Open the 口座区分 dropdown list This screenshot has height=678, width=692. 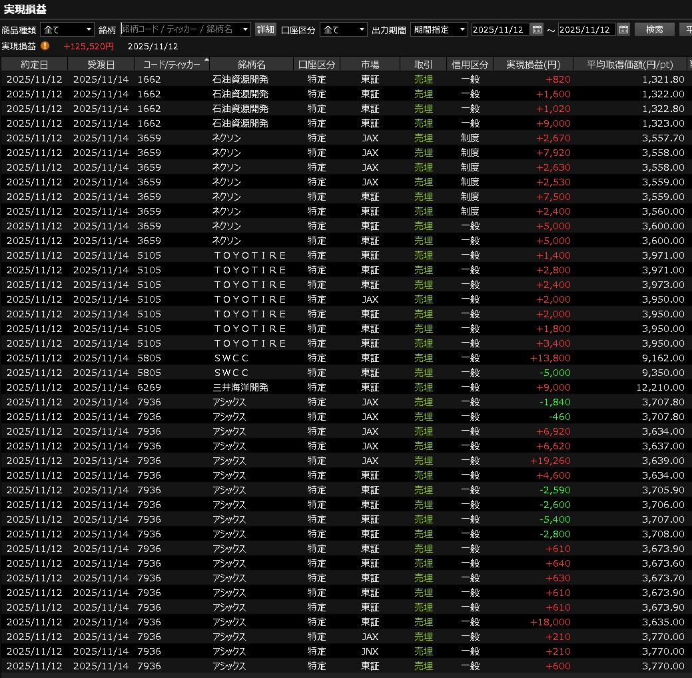[x=362, y=29]
